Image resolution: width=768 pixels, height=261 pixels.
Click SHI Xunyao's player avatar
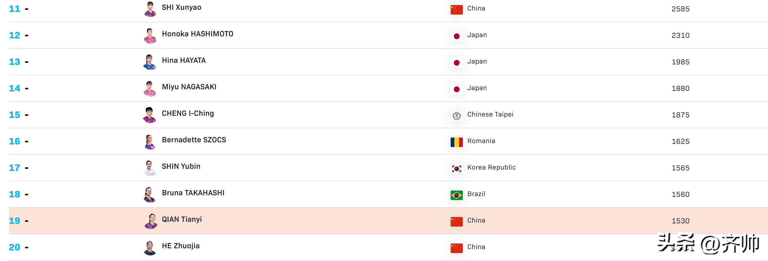point(150,9)
